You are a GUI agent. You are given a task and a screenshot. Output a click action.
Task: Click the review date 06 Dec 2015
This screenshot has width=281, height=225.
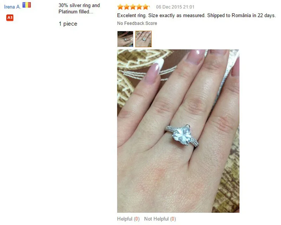pos(175,7)
